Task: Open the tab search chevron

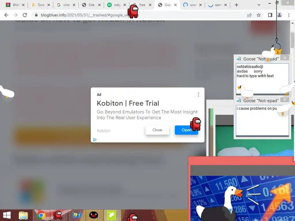Action: click(259, 5)
